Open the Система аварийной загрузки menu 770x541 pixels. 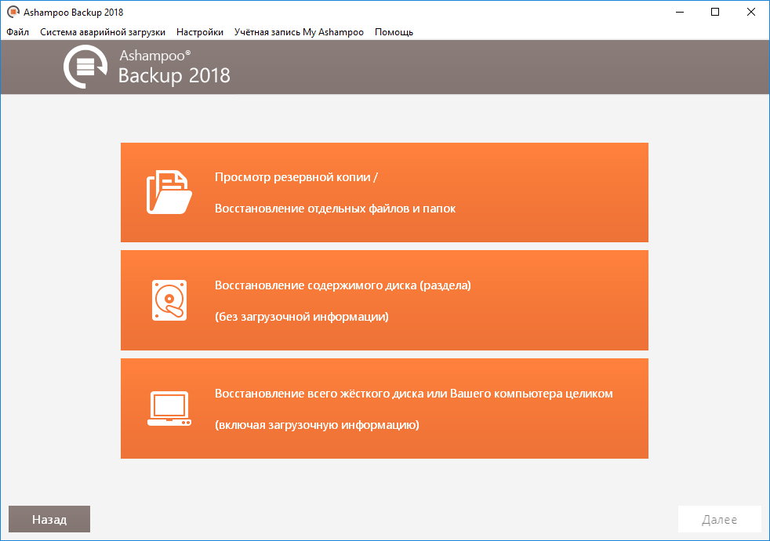(x=103, y=32)
